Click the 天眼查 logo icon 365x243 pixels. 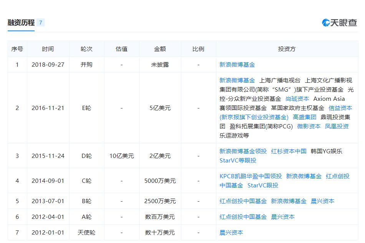pyautogui.click(x=340, y=23)
